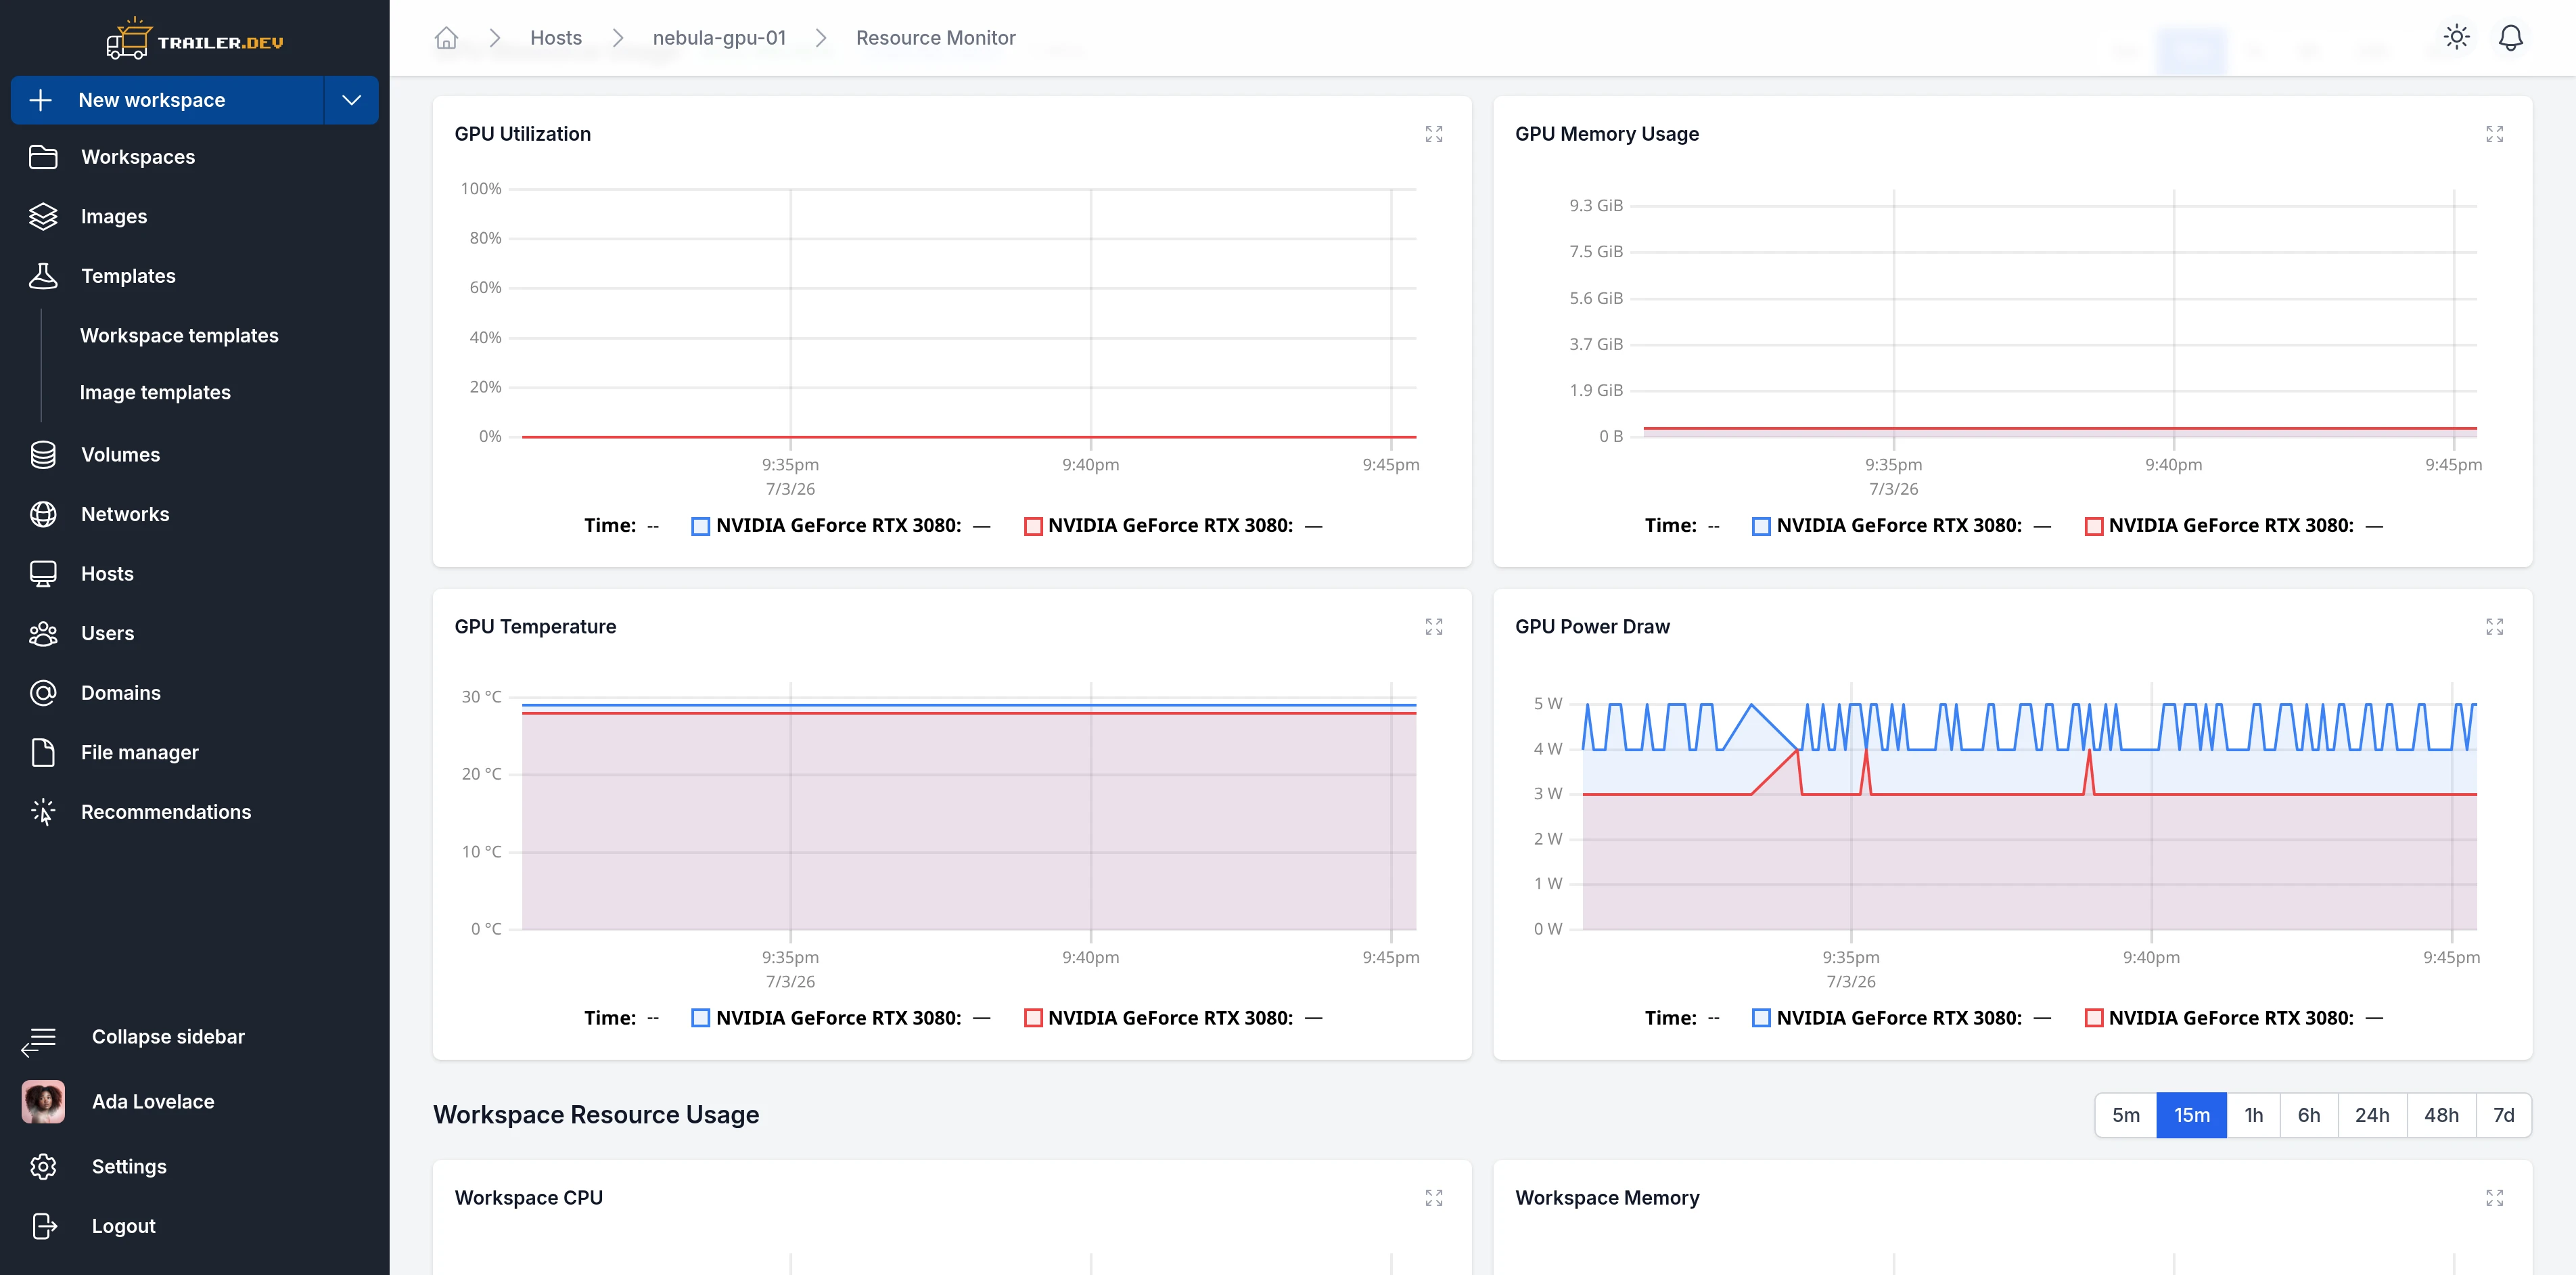The image size is (2576, 1275).
Task: Click the Ada Lovelace username
Action: 153,1102
